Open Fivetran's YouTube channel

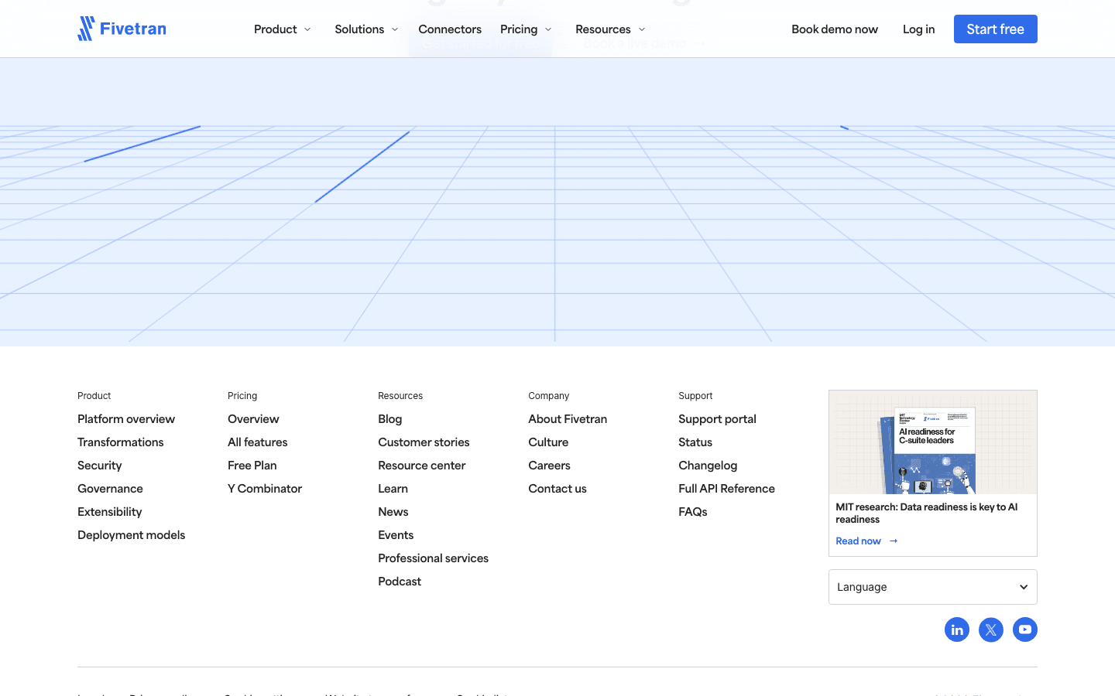[1025, 629]
